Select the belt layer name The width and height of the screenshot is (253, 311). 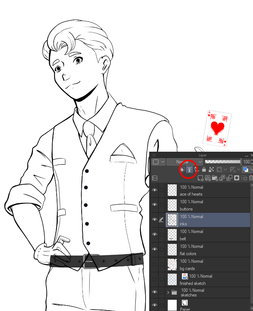[x=183, y=239]
